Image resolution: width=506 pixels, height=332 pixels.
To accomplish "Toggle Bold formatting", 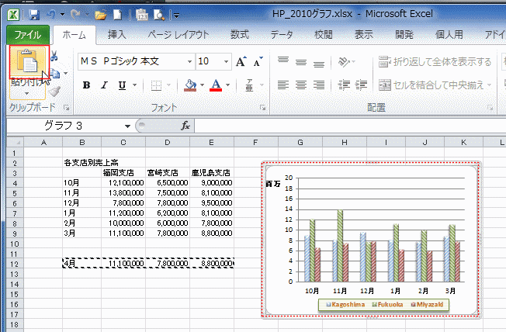I will 86,85.
